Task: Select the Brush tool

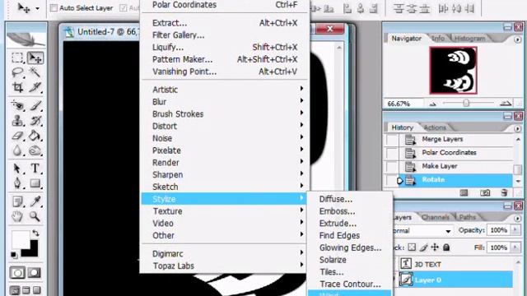Action: (x=35, y=105)
